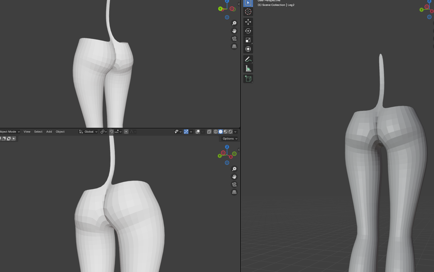The image size is (434, 272).
Task: Click the Y axis on top-left navigation gizmo
Action: coord(220,9)
